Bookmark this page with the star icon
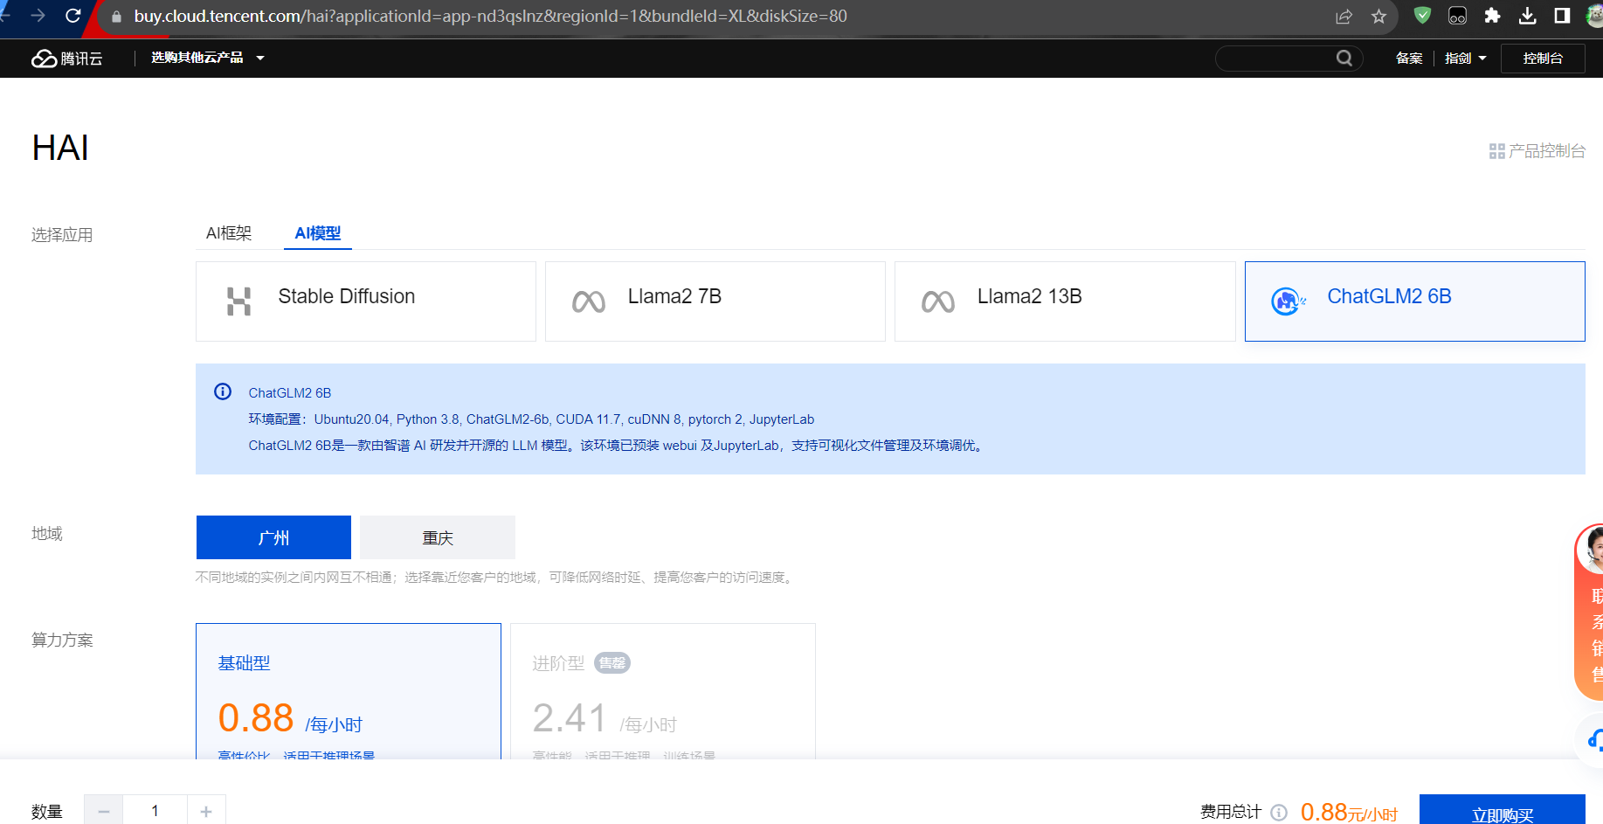Image resolution: width=1603 pixels, height=824 pixels. (x=1378, y=17)
